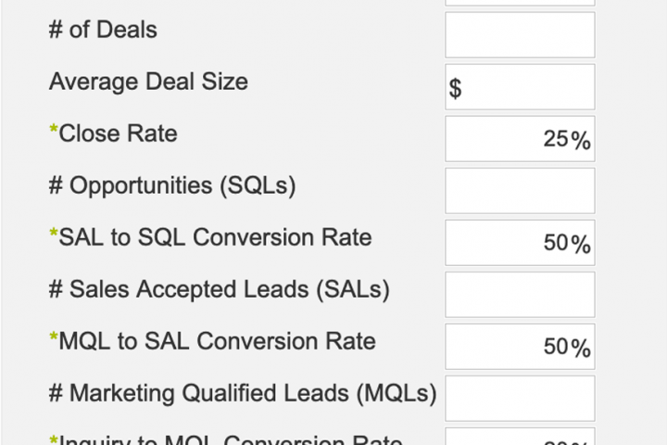
Task: Click the Sales Accepted Leads (SALs) field
Action: click(x=520, y=295)
